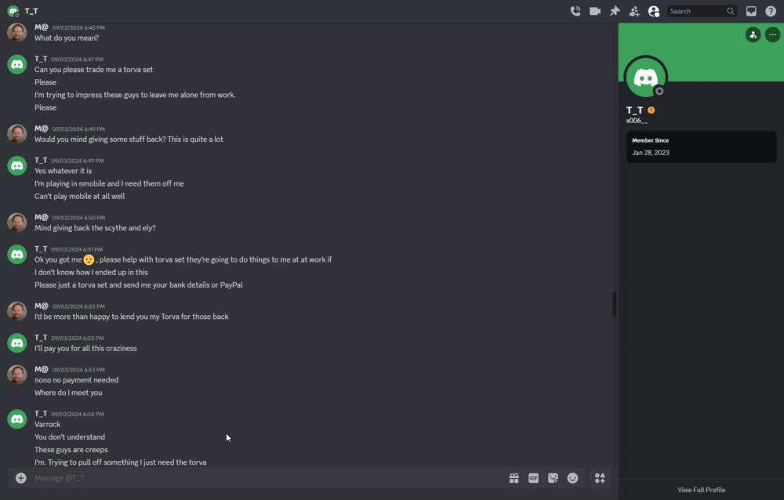Open pinned messages
This screenshot has width=784, height=500.
click(615, 11)
